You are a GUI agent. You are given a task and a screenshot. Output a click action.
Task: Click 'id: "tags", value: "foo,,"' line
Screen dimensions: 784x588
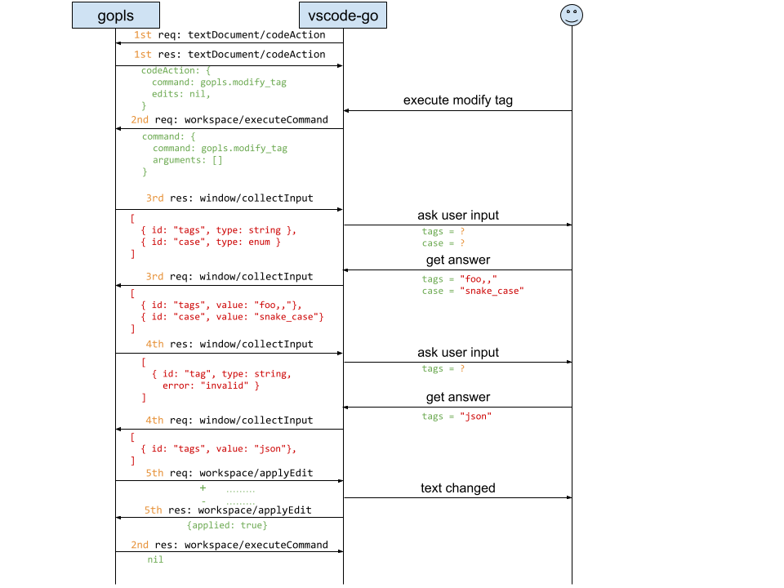pyautogui.click(x=221, y=305)
